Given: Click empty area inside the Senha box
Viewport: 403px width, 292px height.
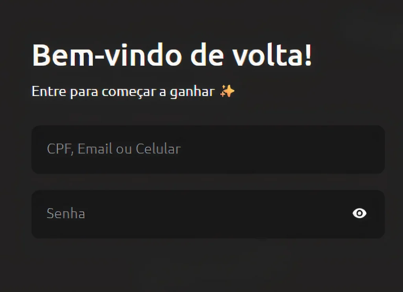Looking at the screenshot, I should [218, 214].
